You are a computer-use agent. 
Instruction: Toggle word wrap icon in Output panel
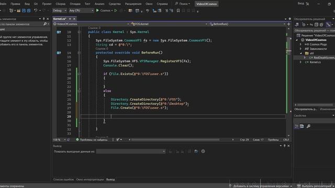[x=196, y=151]
